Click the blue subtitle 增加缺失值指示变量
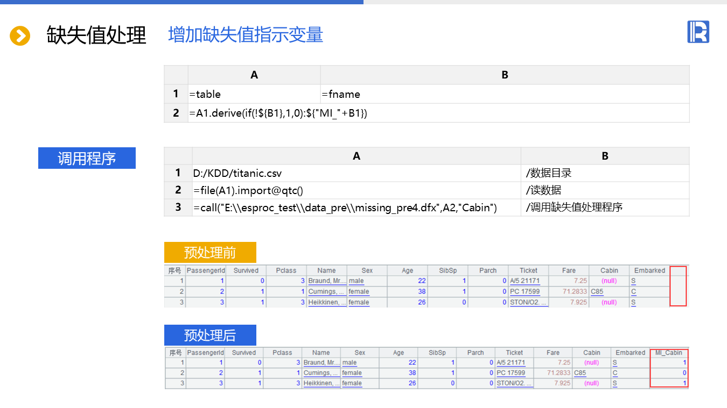This screenshot has height=408, width=727. (246, 35)
